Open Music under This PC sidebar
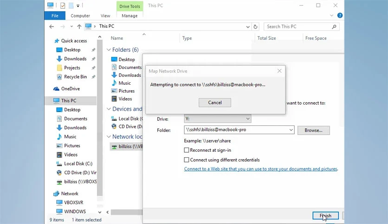This screenshot has height=224, width=388. click(70, 137)
